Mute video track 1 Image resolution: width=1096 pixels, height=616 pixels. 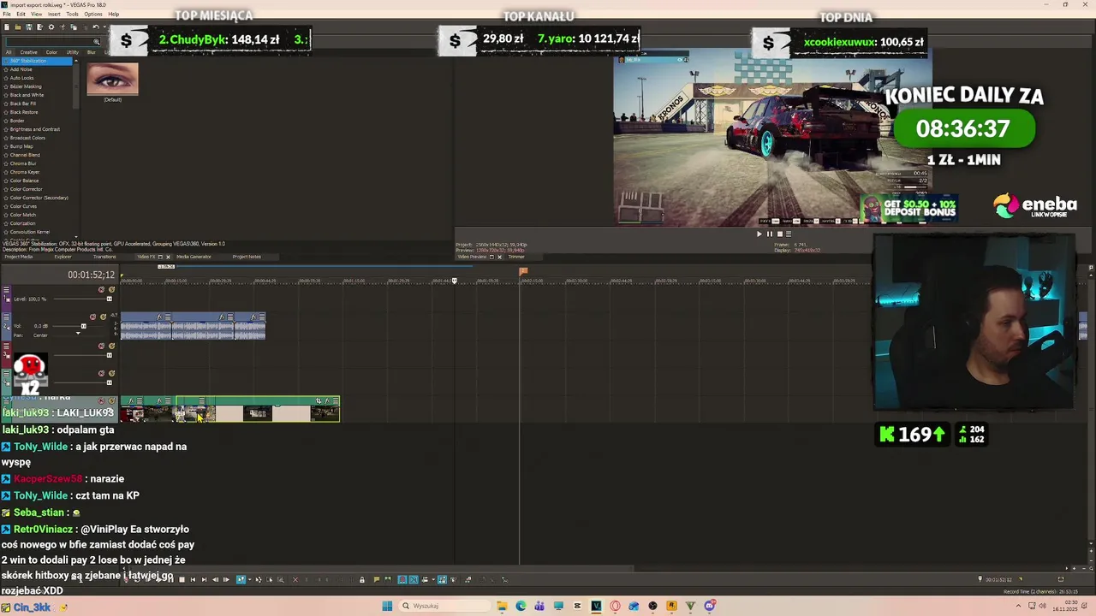tap(101, 289)
